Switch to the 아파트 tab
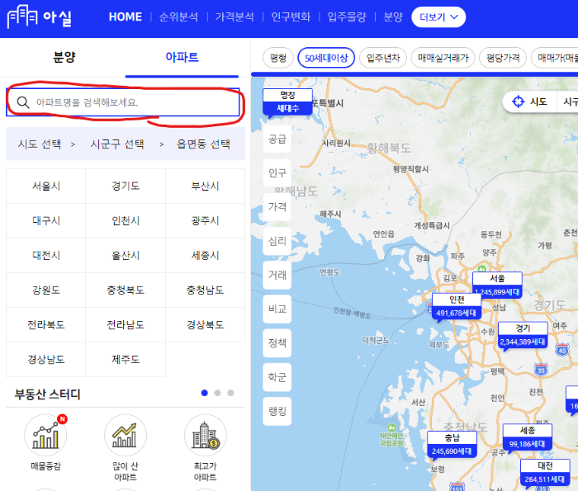Viewport: 578px width, 491px height. pos(182,58)
